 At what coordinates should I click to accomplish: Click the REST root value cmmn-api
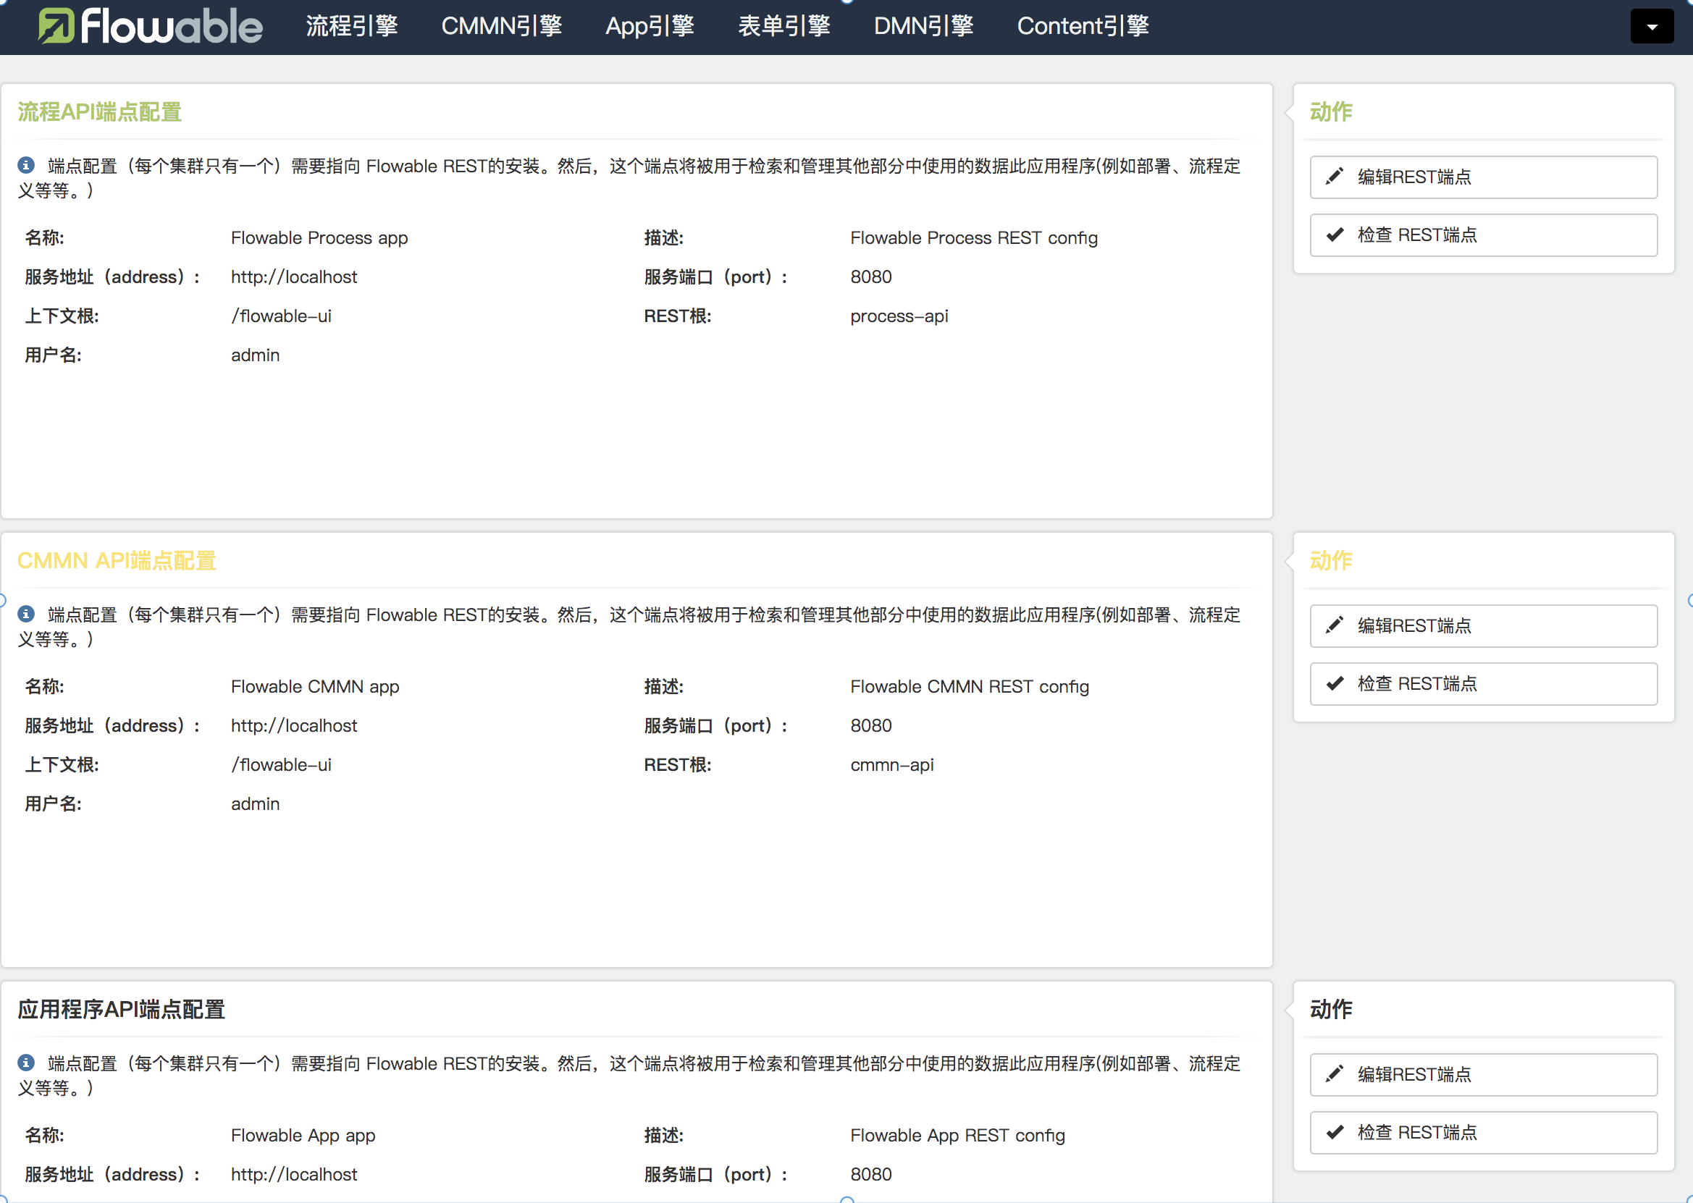click(891, 765)
